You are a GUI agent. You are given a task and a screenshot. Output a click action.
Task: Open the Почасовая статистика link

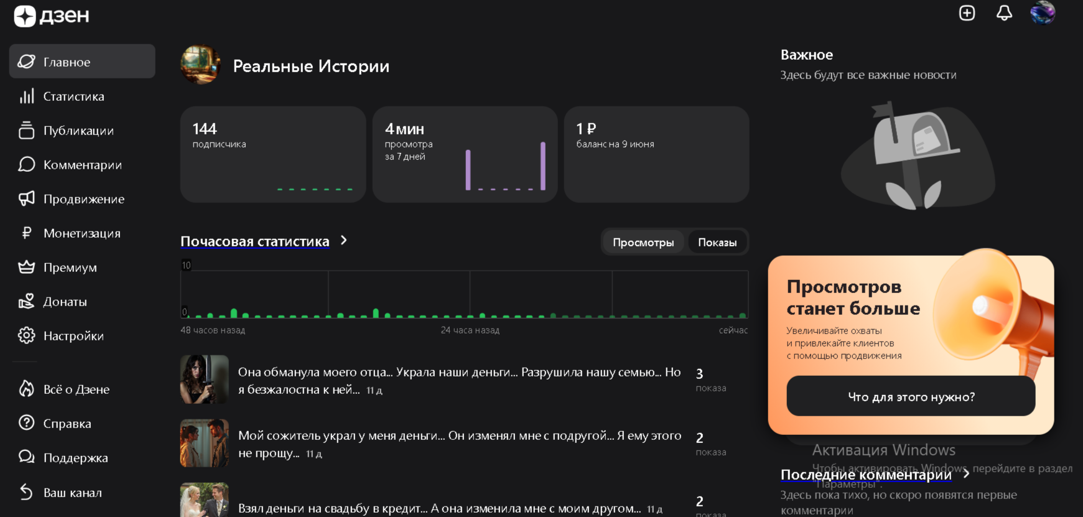tap(254, 241)
